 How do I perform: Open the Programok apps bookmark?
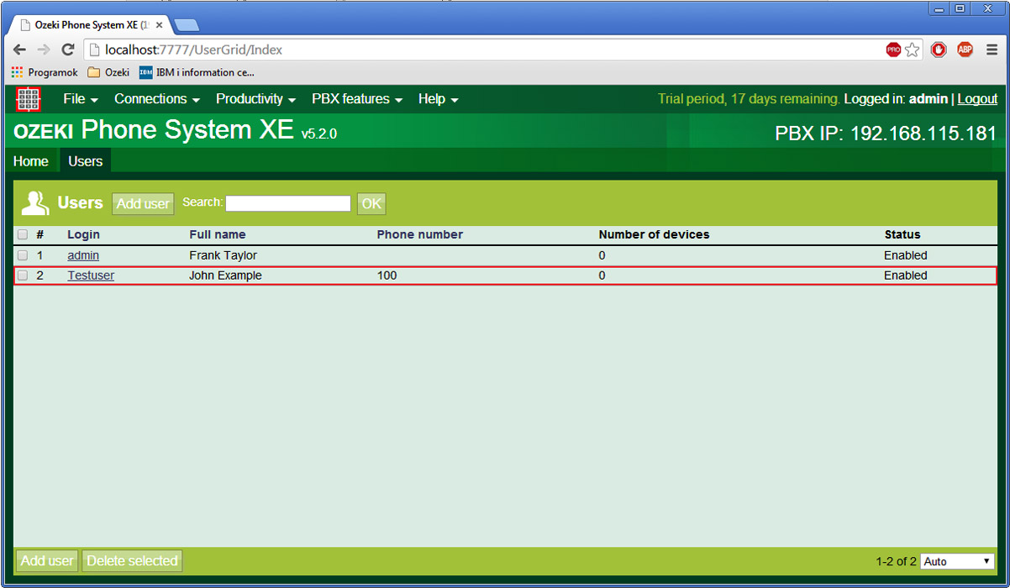(45, 72)
